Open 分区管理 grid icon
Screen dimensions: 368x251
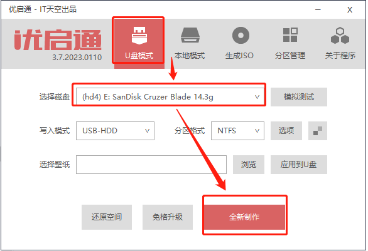(290, 35)
